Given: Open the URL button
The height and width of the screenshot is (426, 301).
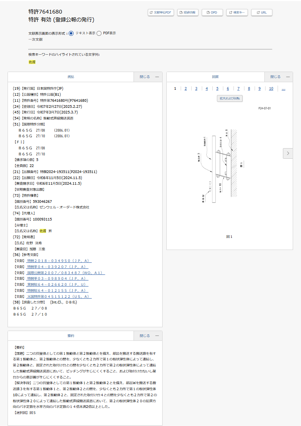Looking at the screenshot, I should coord(261,12).
